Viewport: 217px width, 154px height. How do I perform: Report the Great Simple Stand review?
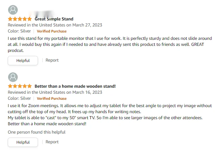coord(52,60)
